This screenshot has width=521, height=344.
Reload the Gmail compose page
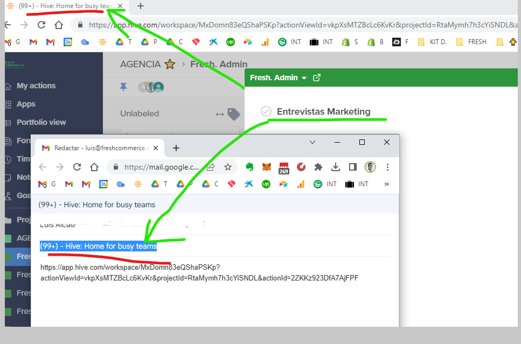[x=77, y=167]
